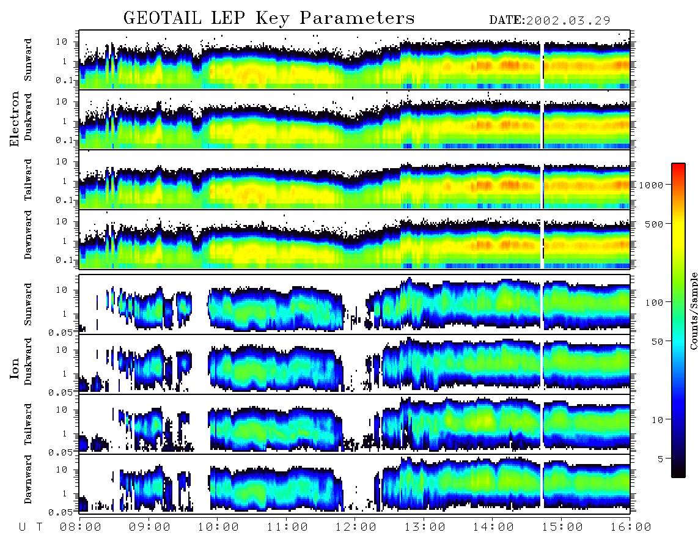698x538 pixels.
Task: Click the "U T" axis label
Action: (x=31, y=527)
